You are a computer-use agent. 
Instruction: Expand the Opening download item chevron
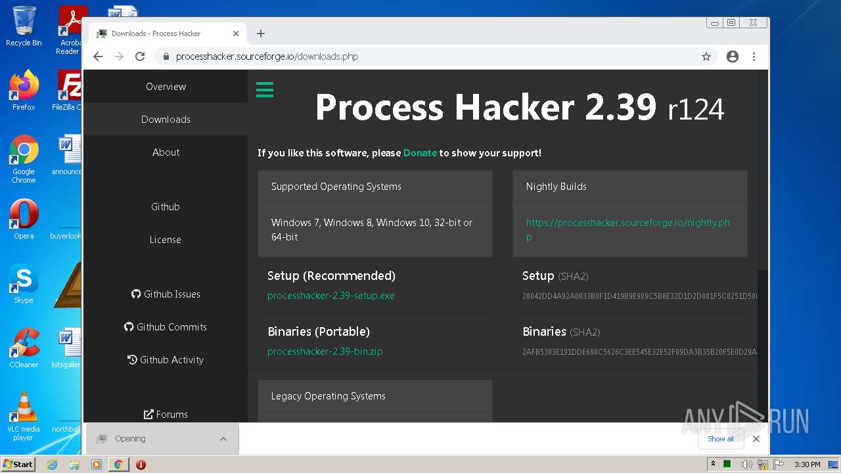pyautogui.click(x=223, y=439)
